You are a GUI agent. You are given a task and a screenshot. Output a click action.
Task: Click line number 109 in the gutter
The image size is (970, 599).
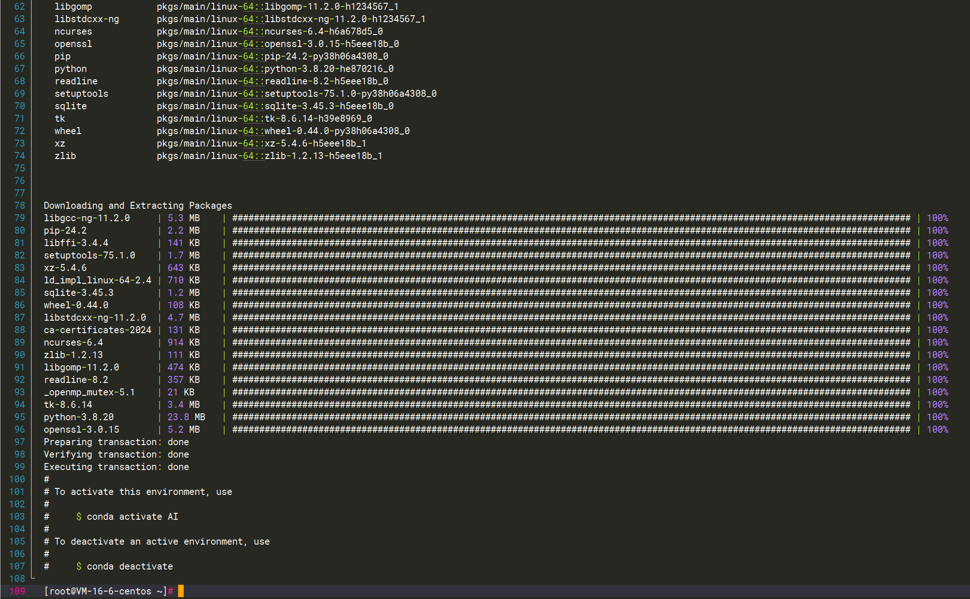click(x=17, y=591)
